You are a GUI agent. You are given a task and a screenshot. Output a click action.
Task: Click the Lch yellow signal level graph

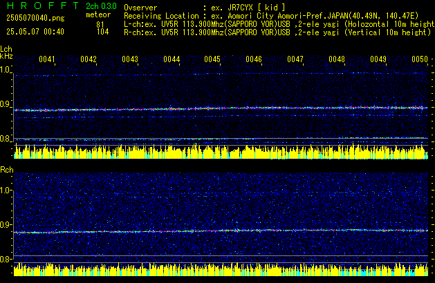point(221,151)
